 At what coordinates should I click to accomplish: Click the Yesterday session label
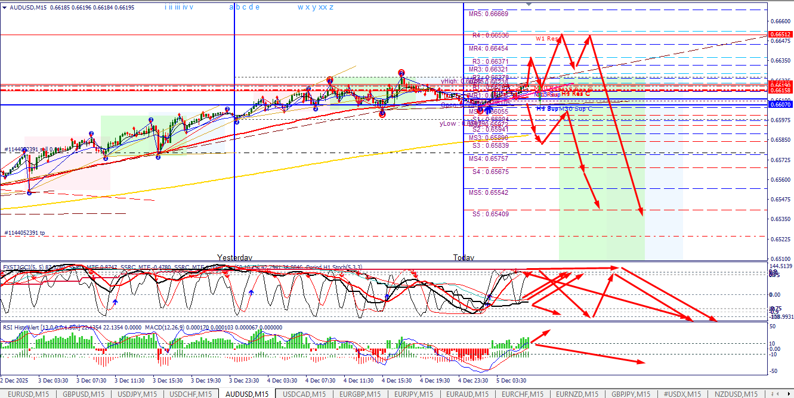(234, 257)
